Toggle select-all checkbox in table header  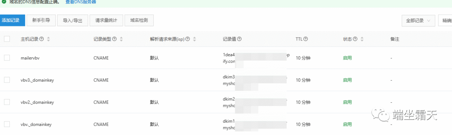click(x=7, y=39)
